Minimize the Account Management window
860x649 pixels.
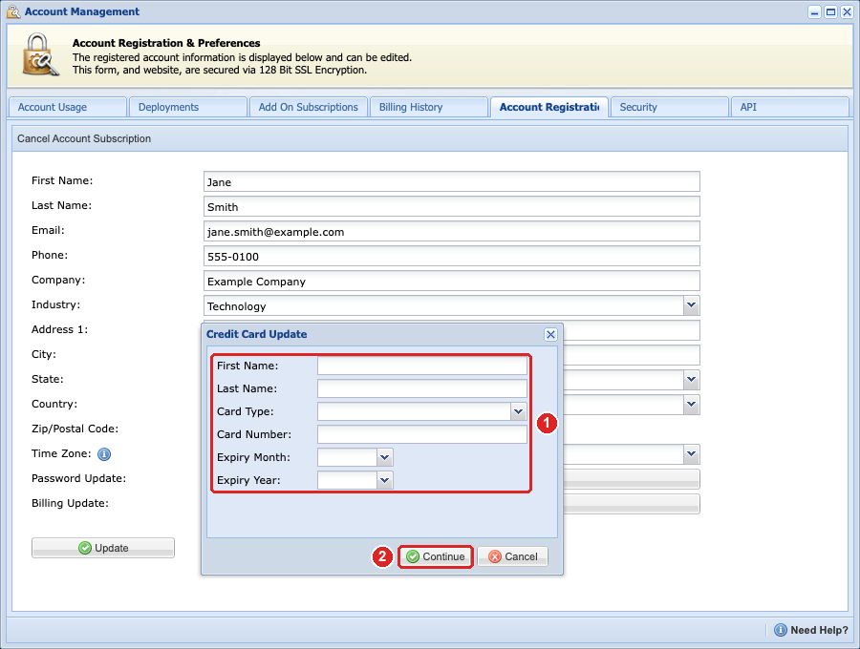[x=815, y=12]
